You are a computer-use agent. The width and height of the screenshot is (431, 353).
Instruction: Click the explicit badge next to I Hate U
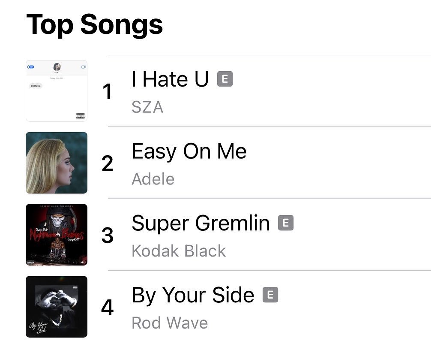point(225,79)
